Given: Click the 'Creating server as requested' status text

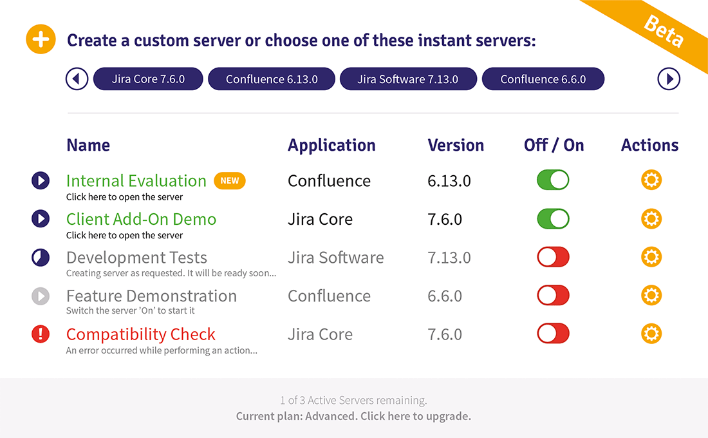Looking at the screenshot, I should coord(171,273).
